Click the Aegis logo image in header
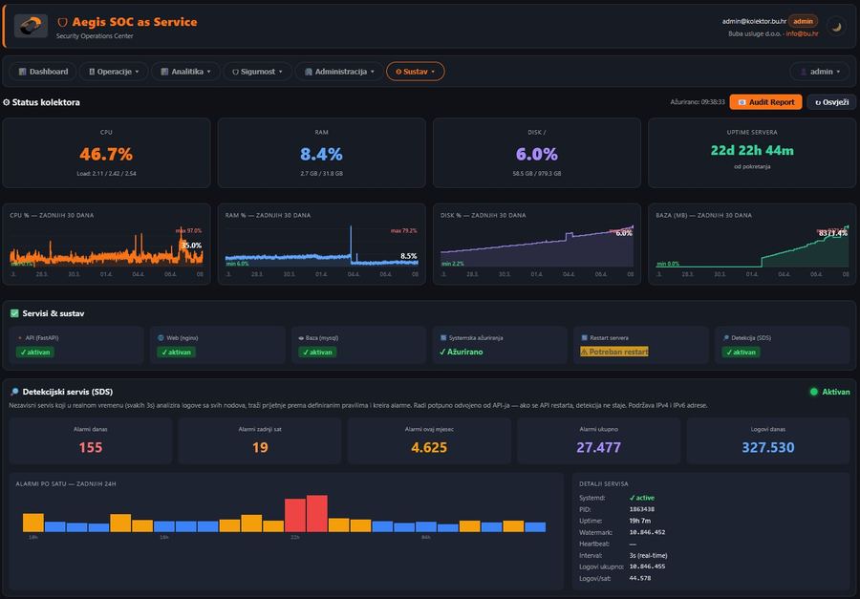This screenshot has width=860, height=599. tap(31, 26)
